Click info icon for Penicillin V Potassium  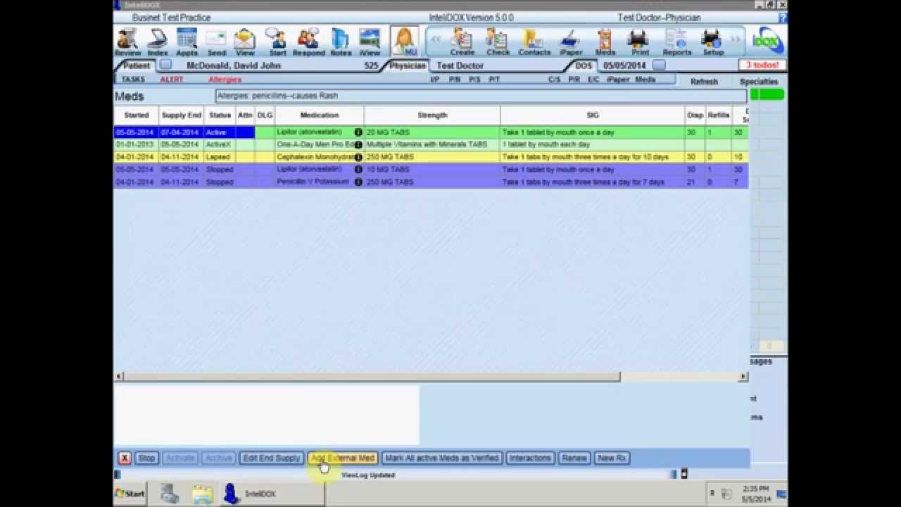(358, 182)
